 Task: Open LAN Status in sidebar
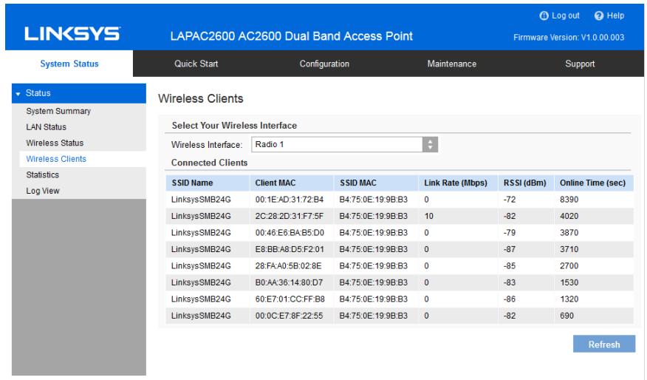47,127
